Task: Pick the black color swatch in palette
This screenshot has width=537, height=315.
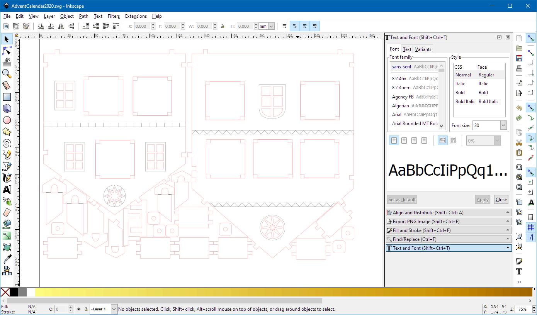Action: pos(14,292)
